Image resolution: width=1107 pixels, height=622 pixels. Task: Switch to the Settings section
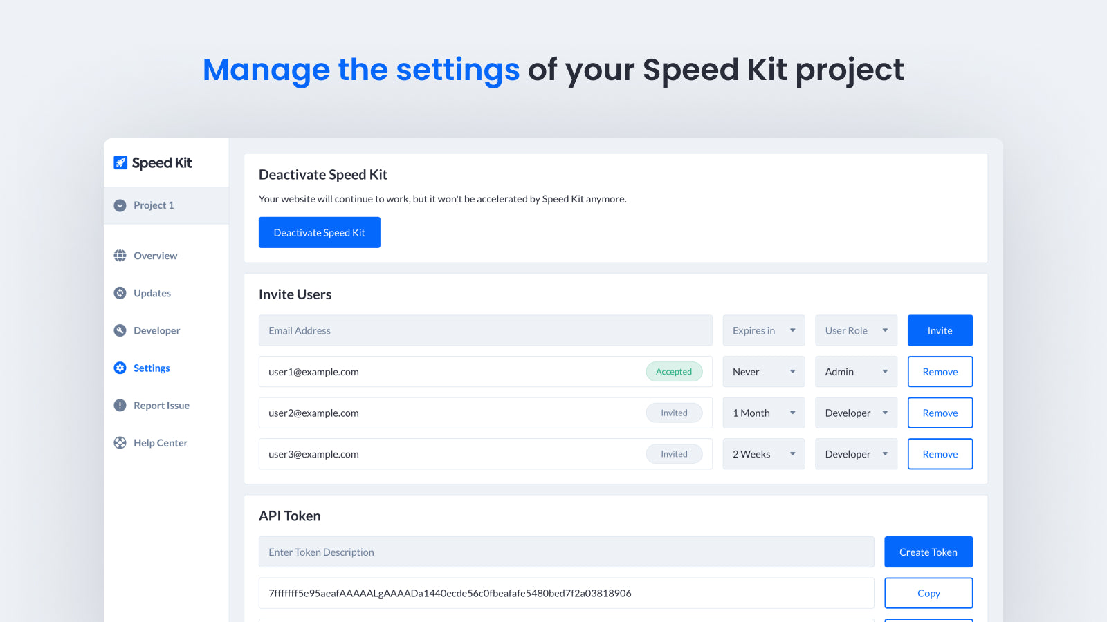tap(152, 368)
